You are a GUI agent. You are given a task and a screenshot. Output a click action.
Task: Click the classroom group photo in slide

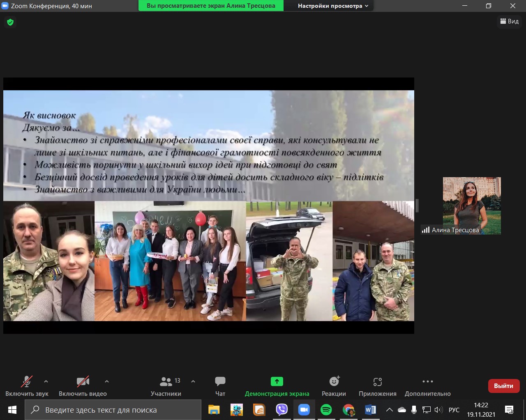click(x=170, y=261)
